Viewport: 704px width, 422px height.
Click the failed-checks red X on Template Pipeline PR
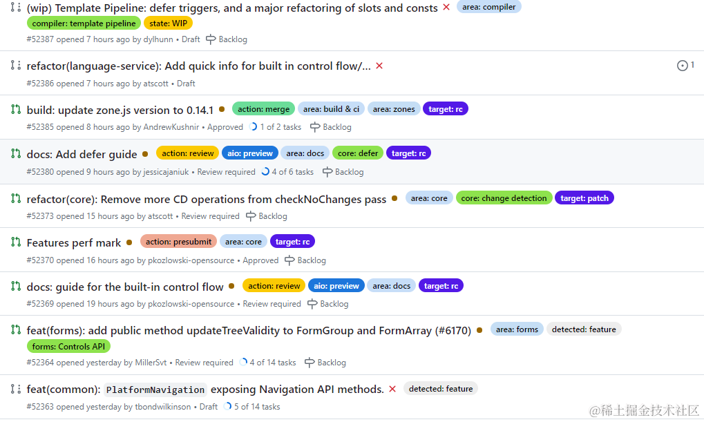(446, 7)
